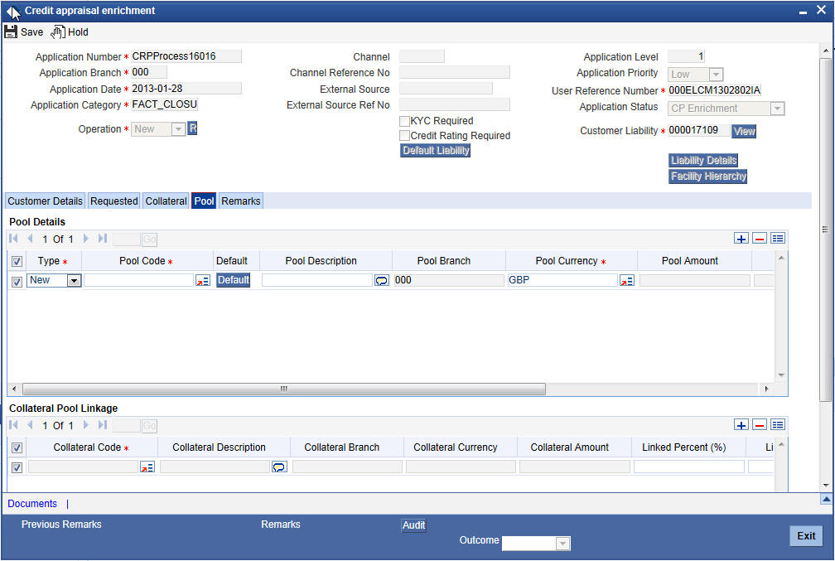Open the Documents link
835x561 pixels.
coord(32,504)
